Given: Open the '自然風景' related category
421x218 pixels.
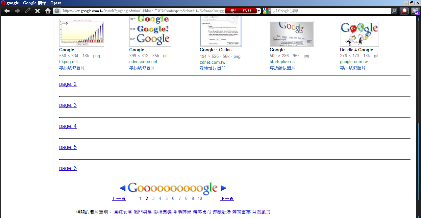Looking at the screenshot, I should point(261,212).
